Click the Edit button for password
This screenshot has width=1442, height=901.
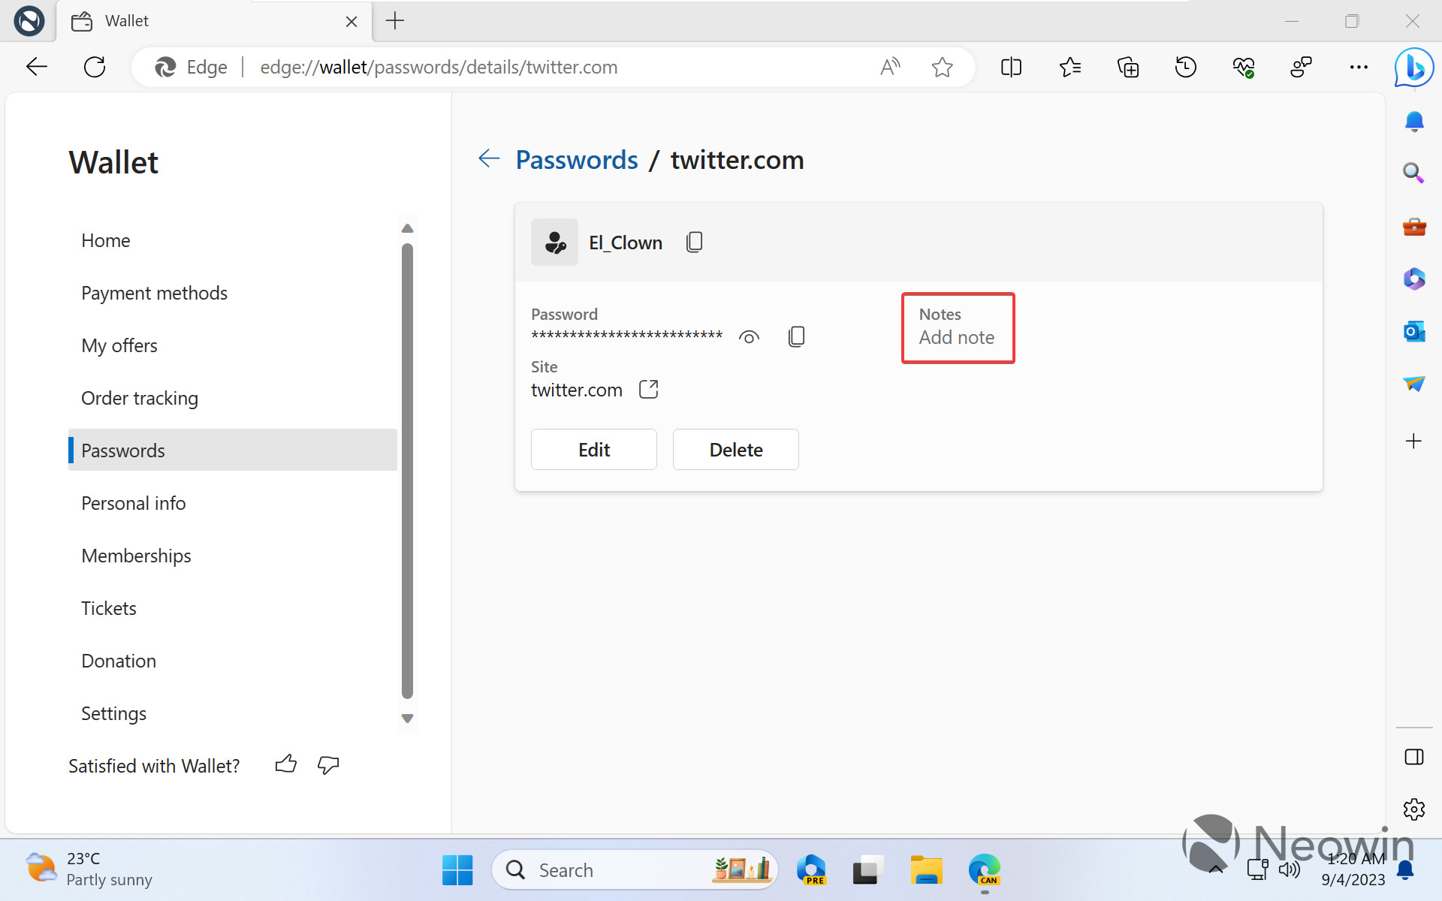(594, 448)
